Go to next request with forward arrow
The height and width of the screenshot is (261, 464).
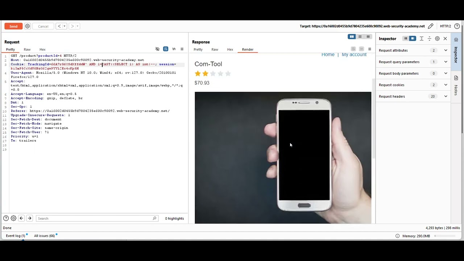(72, 26)
